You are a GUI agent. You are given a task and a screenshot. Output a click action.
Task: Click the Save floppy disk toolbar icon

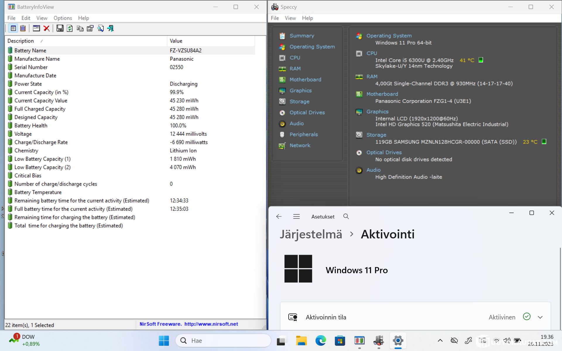(x=60, y=28)
